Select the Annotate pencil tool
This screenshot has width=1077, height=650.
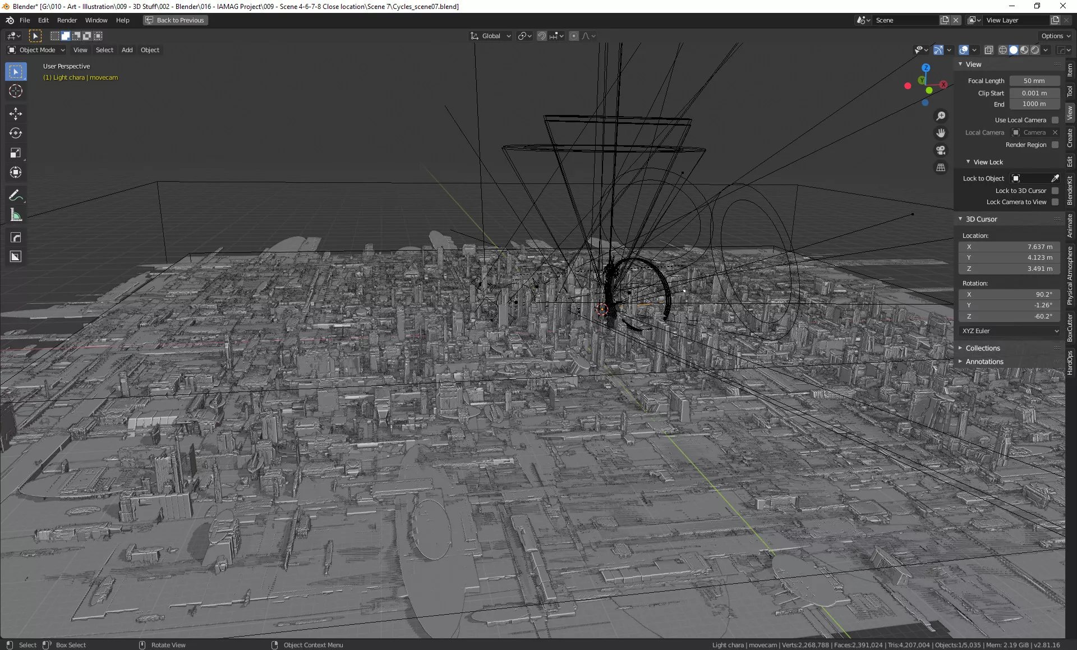coord(16,195)
